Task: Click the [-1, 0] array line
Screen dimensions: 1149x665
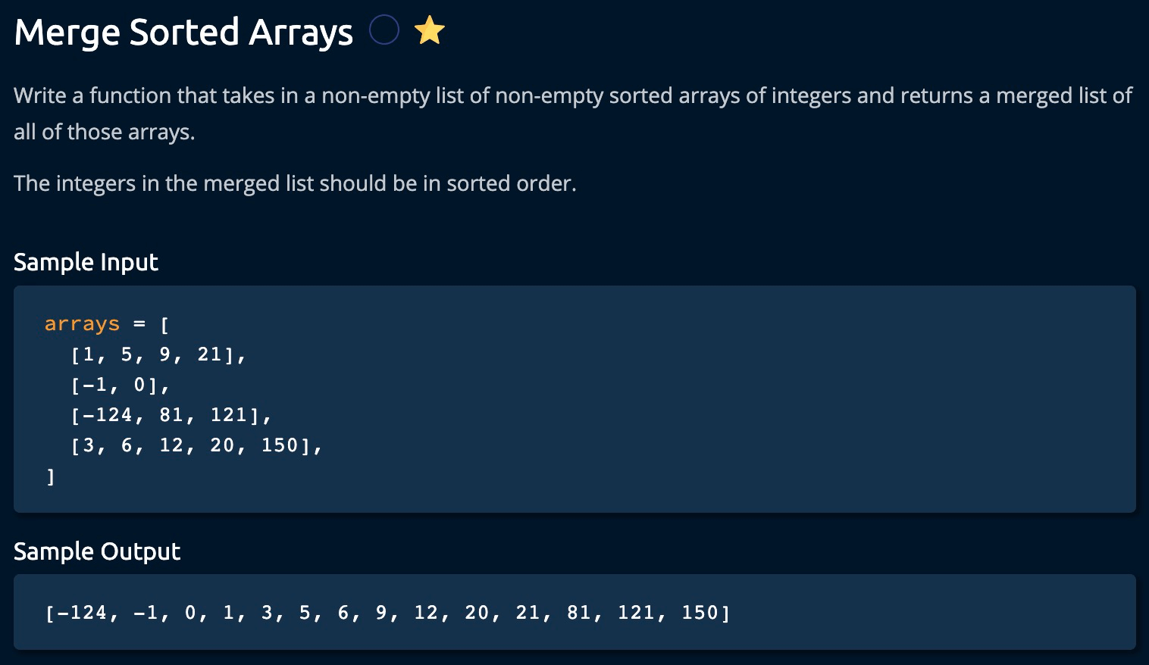Action: coord(120,385)
